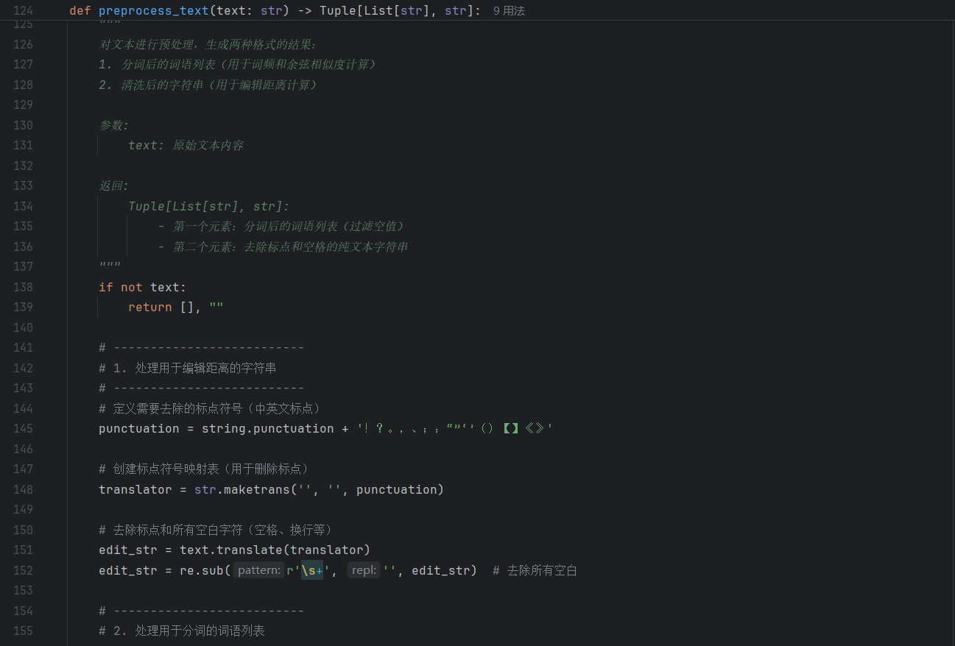This screenshot has width=955, height=646.
Task: Click the comment "# 1. 处理用于编辑距离的字符串"
Action: click(x=188, y=368)
